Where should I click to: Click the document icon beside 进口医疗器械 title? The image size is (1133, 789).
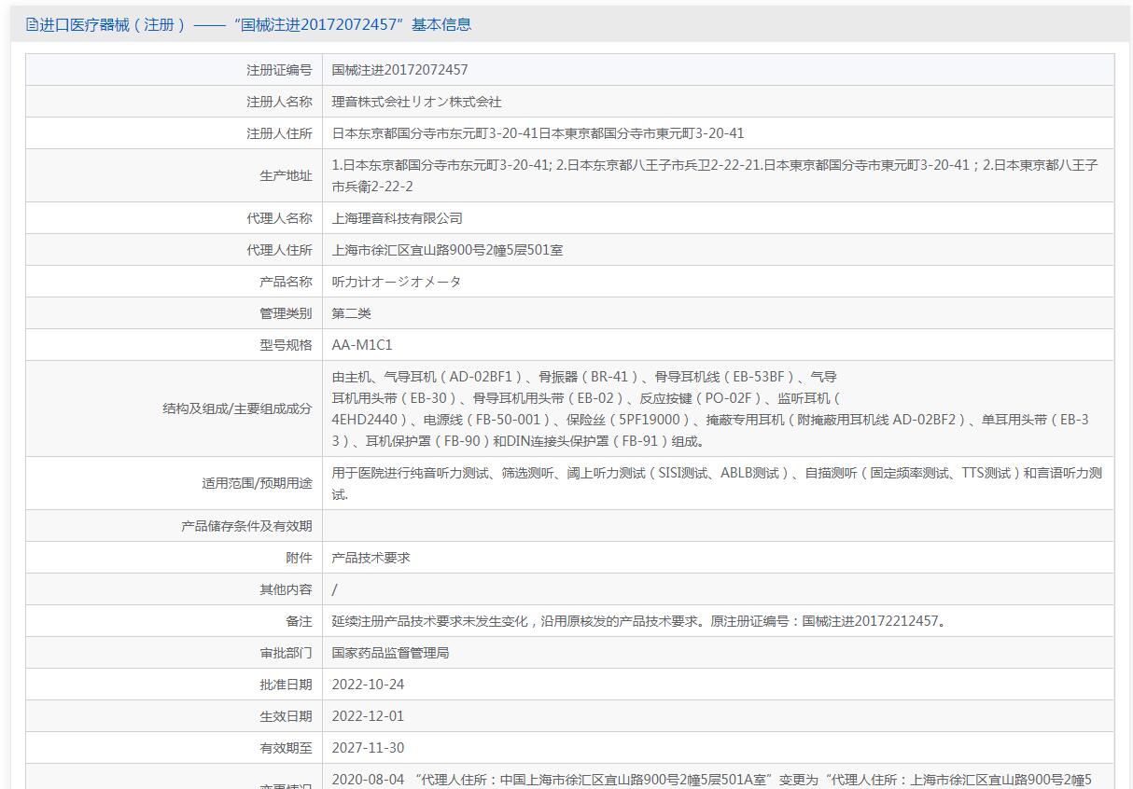coord(33,25)
